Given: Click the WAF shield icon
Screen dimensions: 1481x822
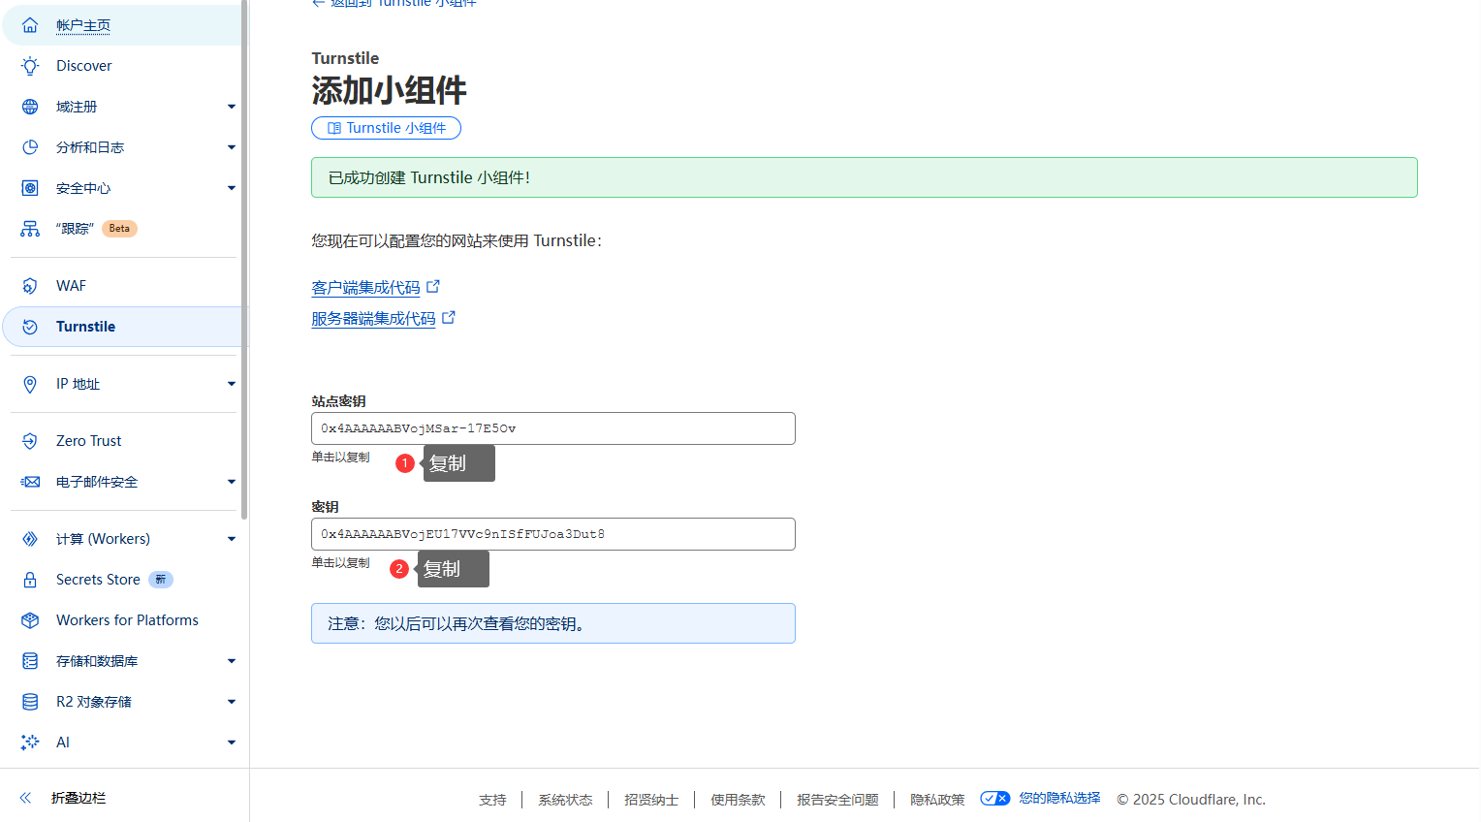Looking at the screenshot, I should click(x=30, y=286).
